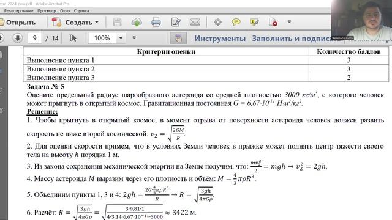This screenshot has width=392, height=220.
Task: Open the Справка menu
Action: [81, 11]
